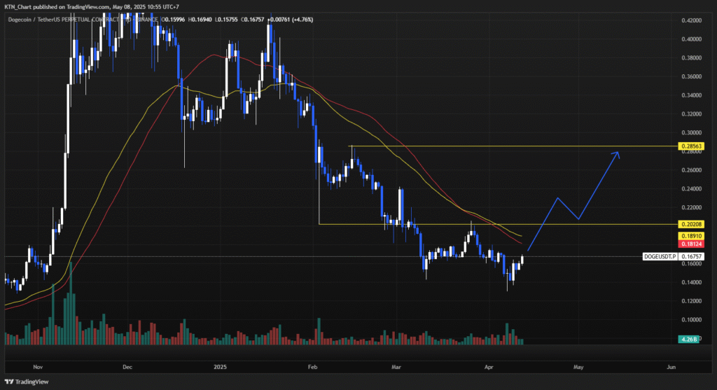Click the TradingView logo at bottom left
The height and width of the screenshot is (390, 717).
27,382
